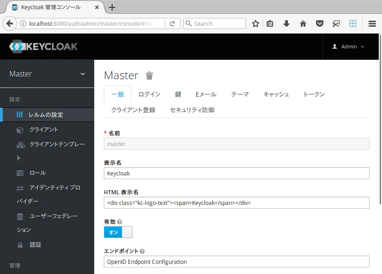Select the 一般 tab
This screenshot has height=274, width=382.
click(118, 94)
